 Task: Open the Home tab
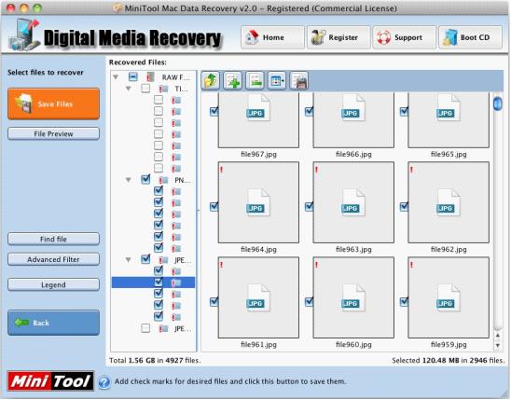(272, 37)
